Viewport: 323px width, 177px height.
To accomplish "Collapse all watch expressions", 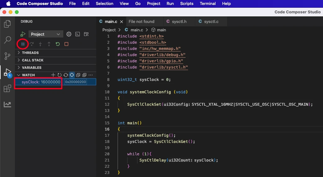I will (78, 75).
